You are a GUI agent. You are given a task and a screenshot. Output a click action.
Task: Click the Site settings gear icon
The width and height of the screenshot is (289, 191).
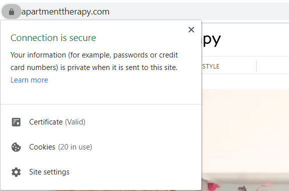pyautogui.click(x=16, y=172)
